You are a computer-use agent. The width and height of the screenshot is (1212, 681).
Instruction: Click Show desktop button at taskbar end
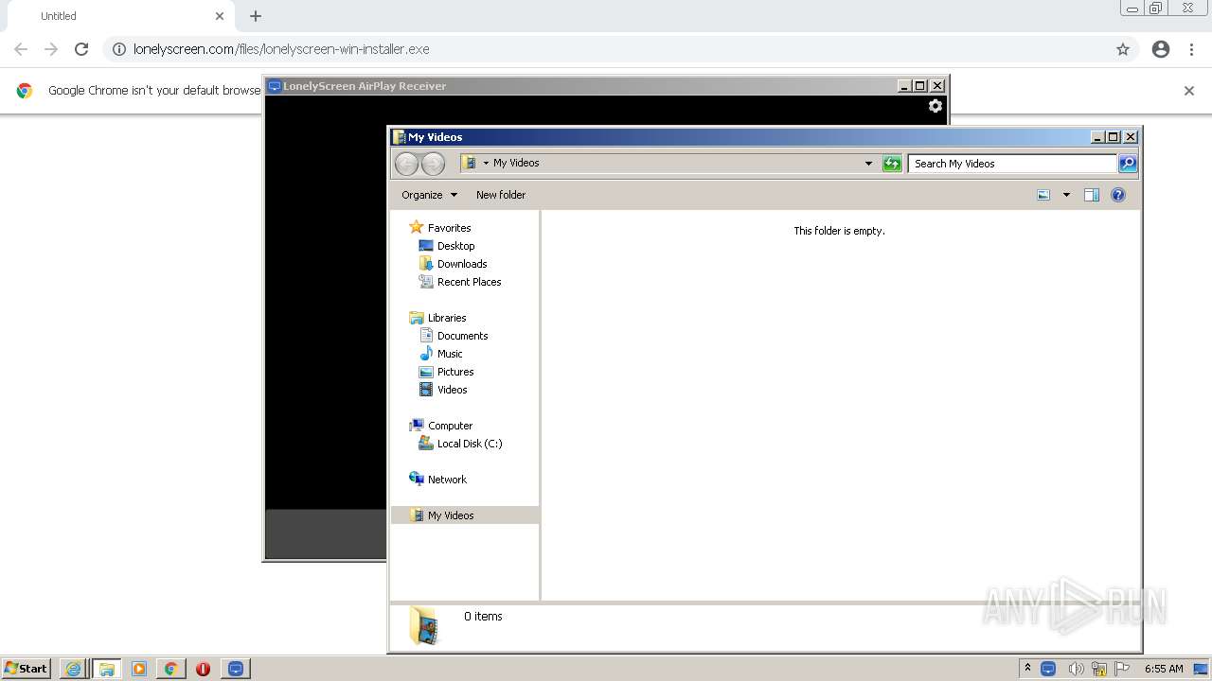[x=1202, y=669]
